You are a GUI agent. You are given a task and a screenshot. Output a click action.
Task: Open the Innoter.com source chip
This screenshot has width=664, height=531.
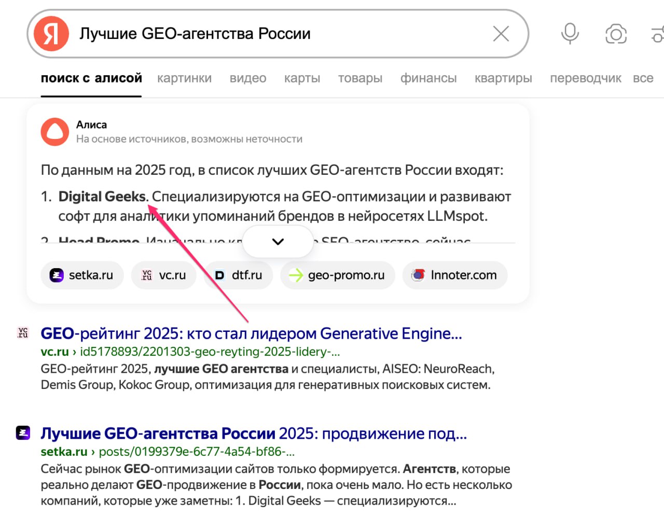click(455, 275)
